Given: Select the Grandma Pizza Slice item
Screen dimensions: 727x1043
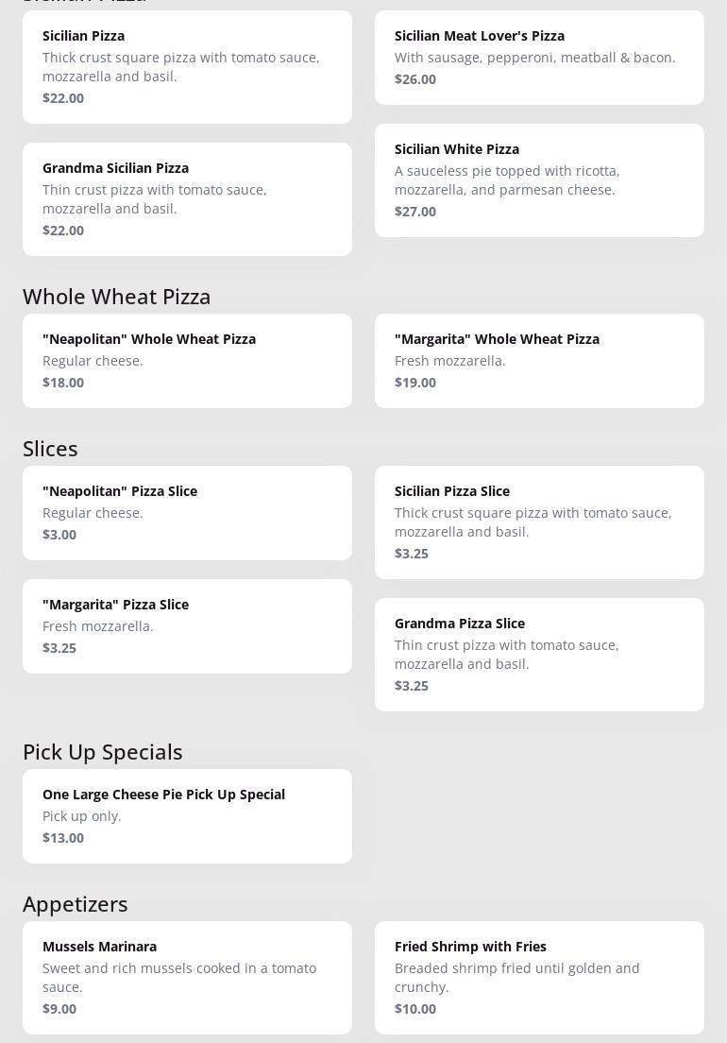Looking at the screenshot, I should click(539, 654).
